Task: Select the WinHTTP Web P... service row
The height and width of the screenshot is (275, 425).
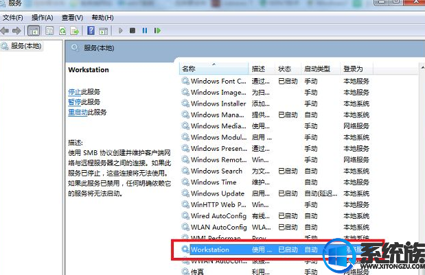Action: (x=275, y=204)
